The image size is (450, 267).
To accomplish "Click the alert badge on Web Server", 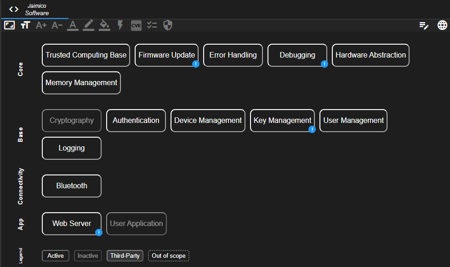I will point(99,233).
